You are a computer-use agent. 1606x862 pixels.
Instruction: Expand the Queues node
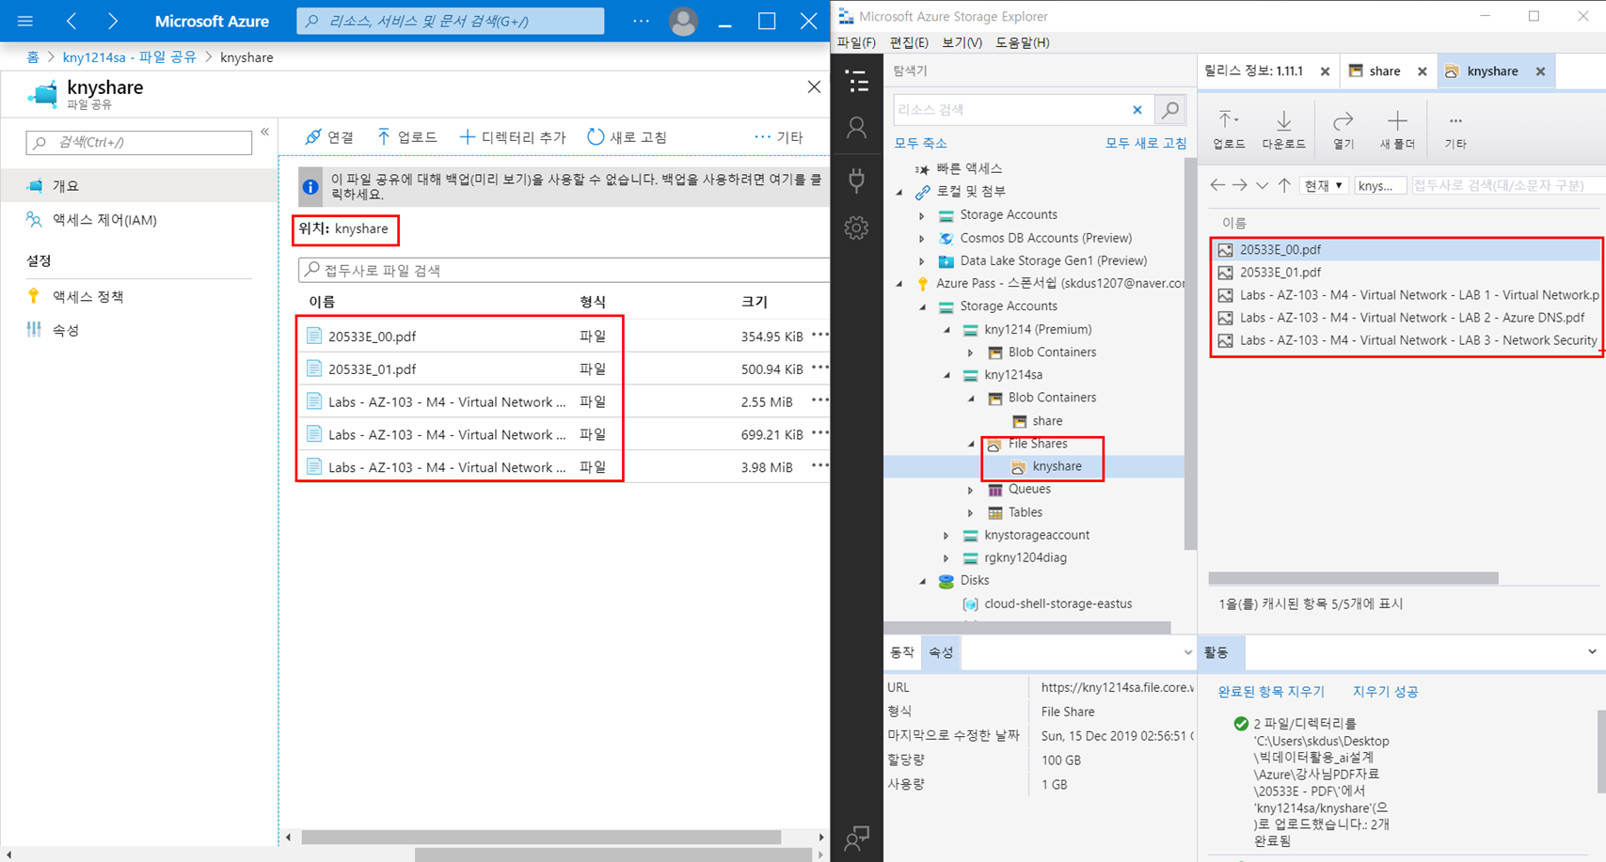[x=971, y=490]
